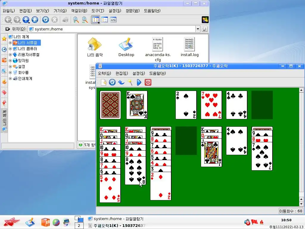305x229 pixels.
Task: Switch to image preview view mode
Action: pos(113,20)
